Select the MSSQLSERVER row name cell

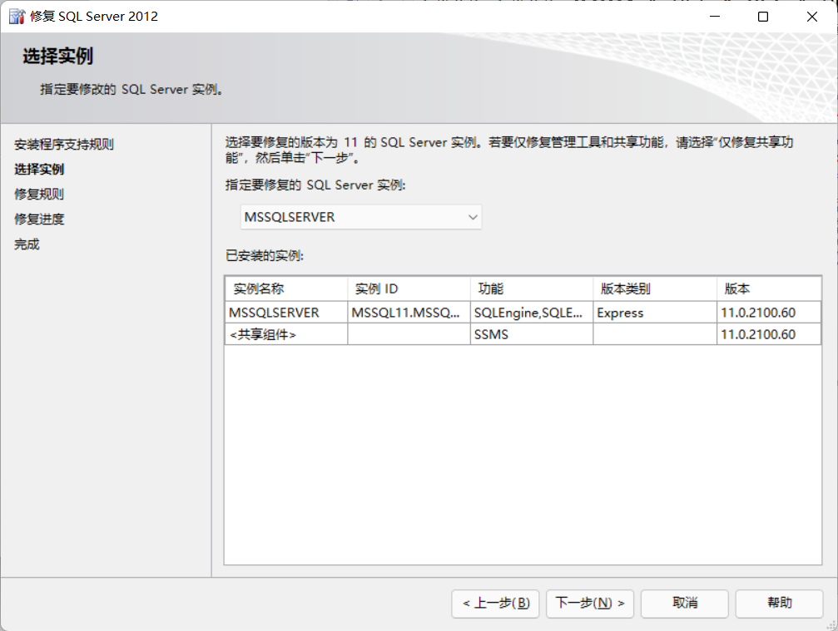click(286, 313)
